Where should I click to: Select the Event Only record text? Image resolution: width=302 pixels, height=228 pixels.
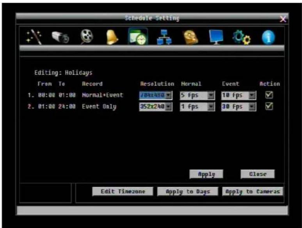pos(99,107)
